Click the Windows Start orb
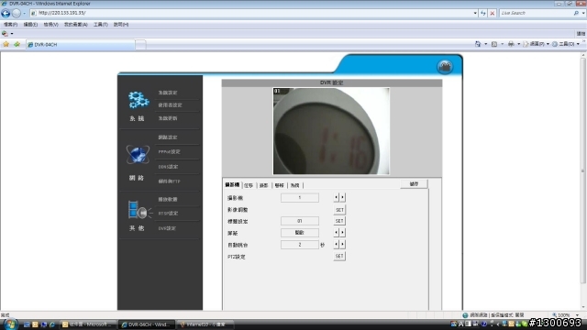This screenshot has height=330, width=587. click(10, 324)
